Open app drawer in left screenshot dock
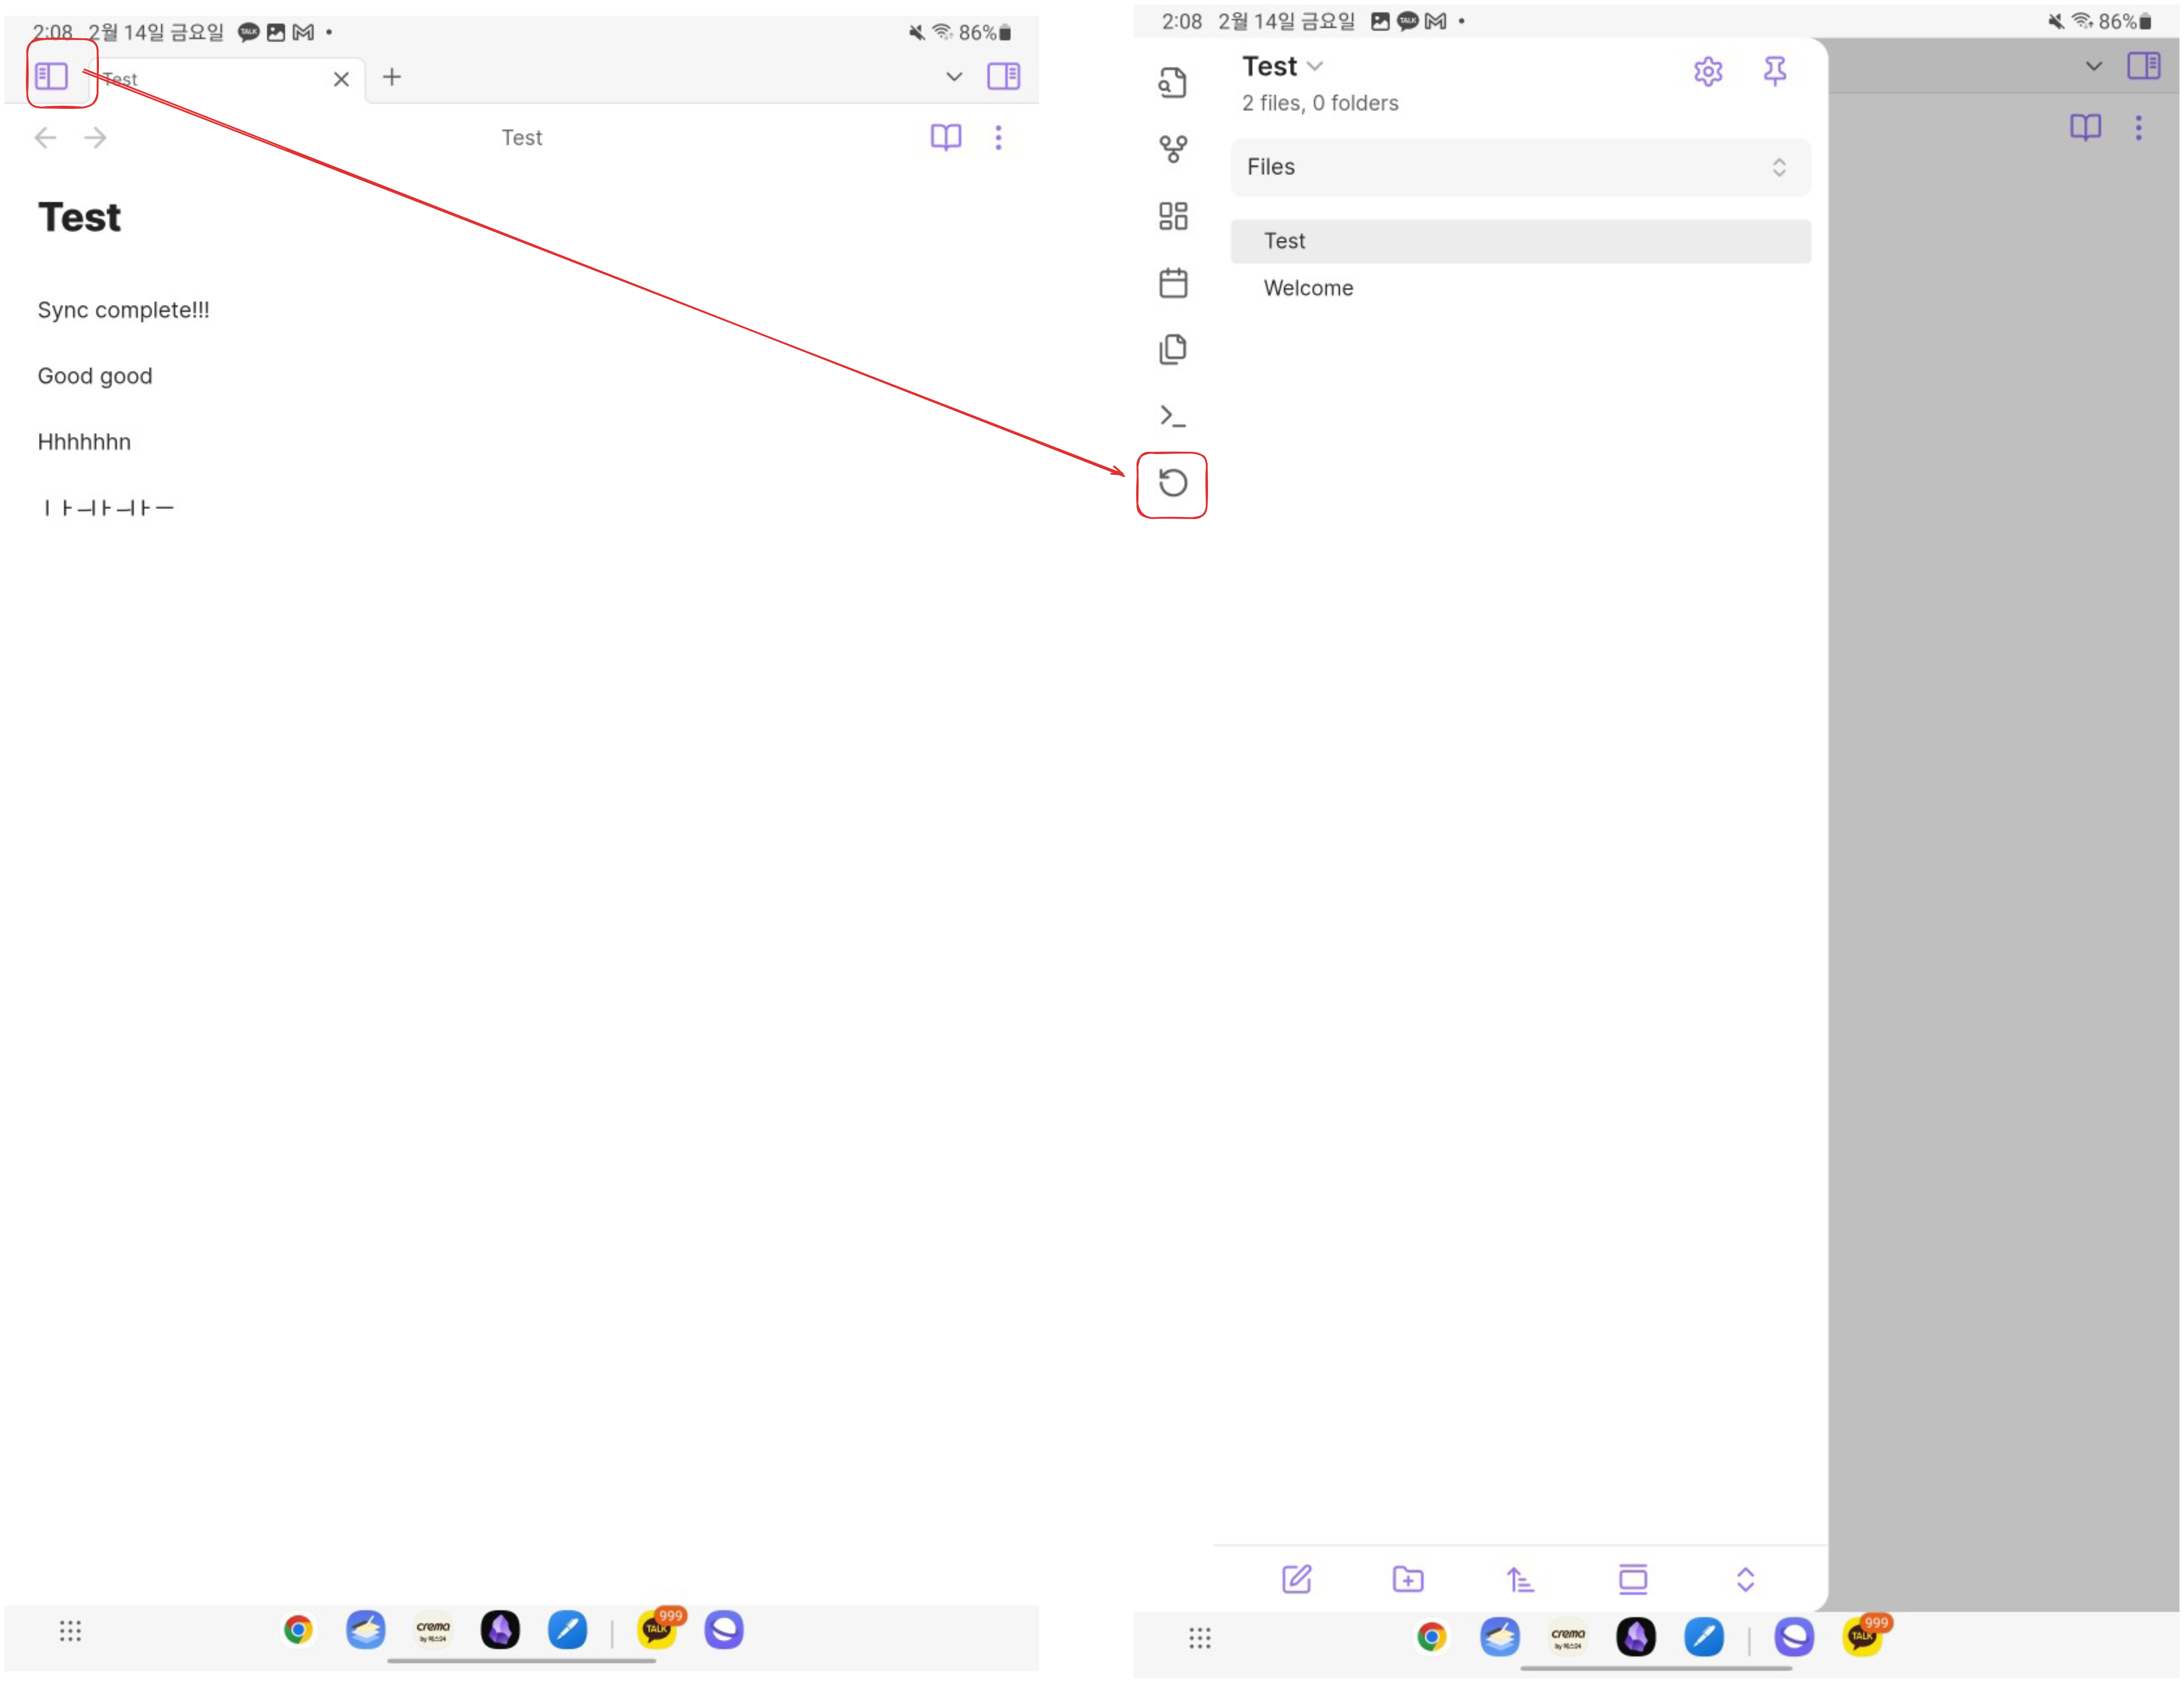Viewport: 2184px width, 1683px height. pyautogui.click(x=70, y=1631)
